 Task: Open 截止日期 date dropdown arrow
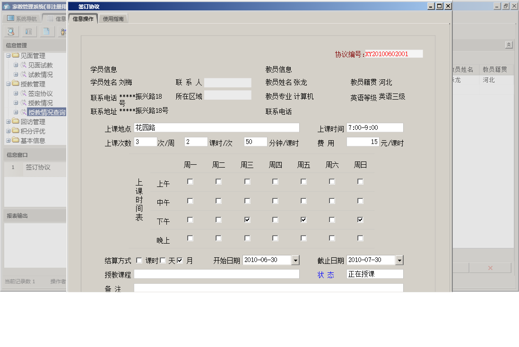(399, 261)
